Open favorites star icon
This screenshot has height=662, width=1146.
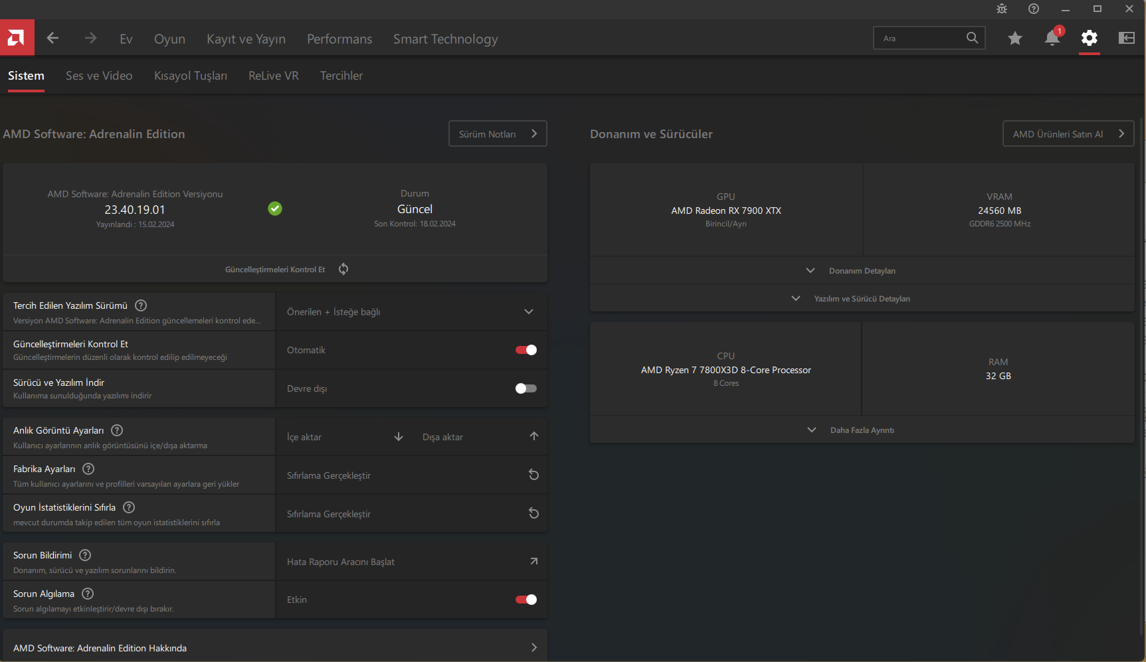(1014, 38)
